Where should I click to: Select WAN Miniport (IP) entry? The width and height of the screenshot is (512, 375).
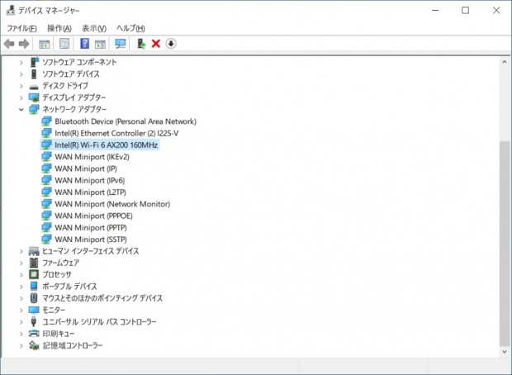[86, 169]
